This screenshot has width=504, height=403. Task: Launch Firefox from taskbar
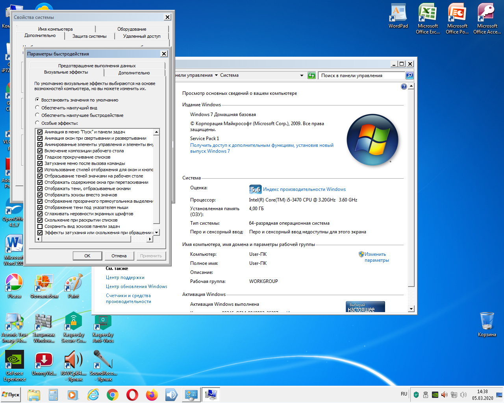(x=152, y=395)
